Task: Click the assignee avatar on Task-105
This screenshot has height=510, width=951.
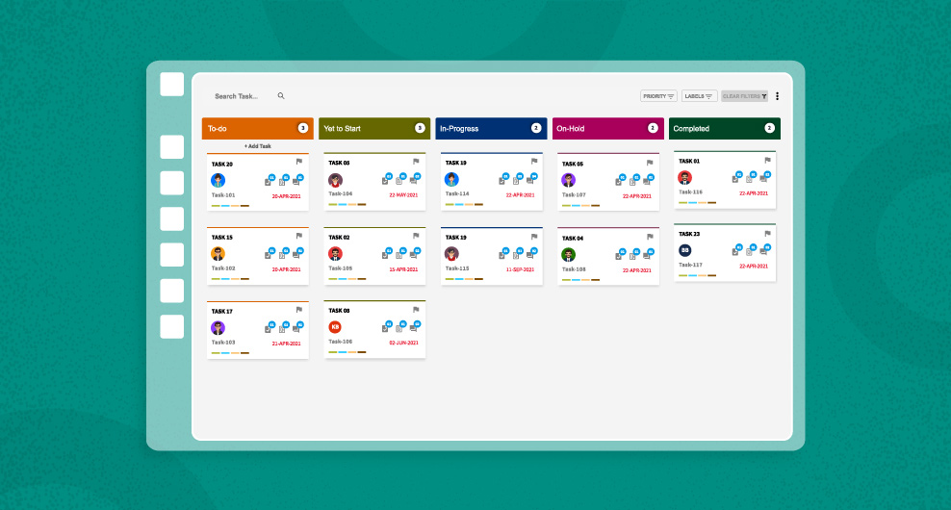Action: tap(335, 253)
